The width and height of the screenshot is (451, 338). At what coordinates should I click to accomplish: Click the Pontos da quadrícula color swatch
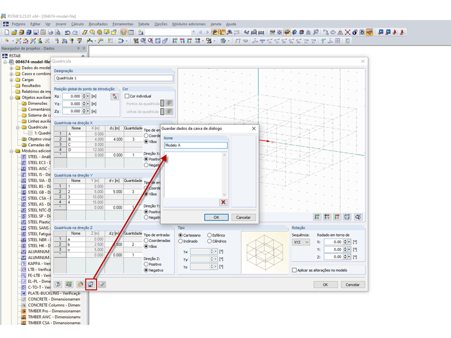(x=162, y=103)
